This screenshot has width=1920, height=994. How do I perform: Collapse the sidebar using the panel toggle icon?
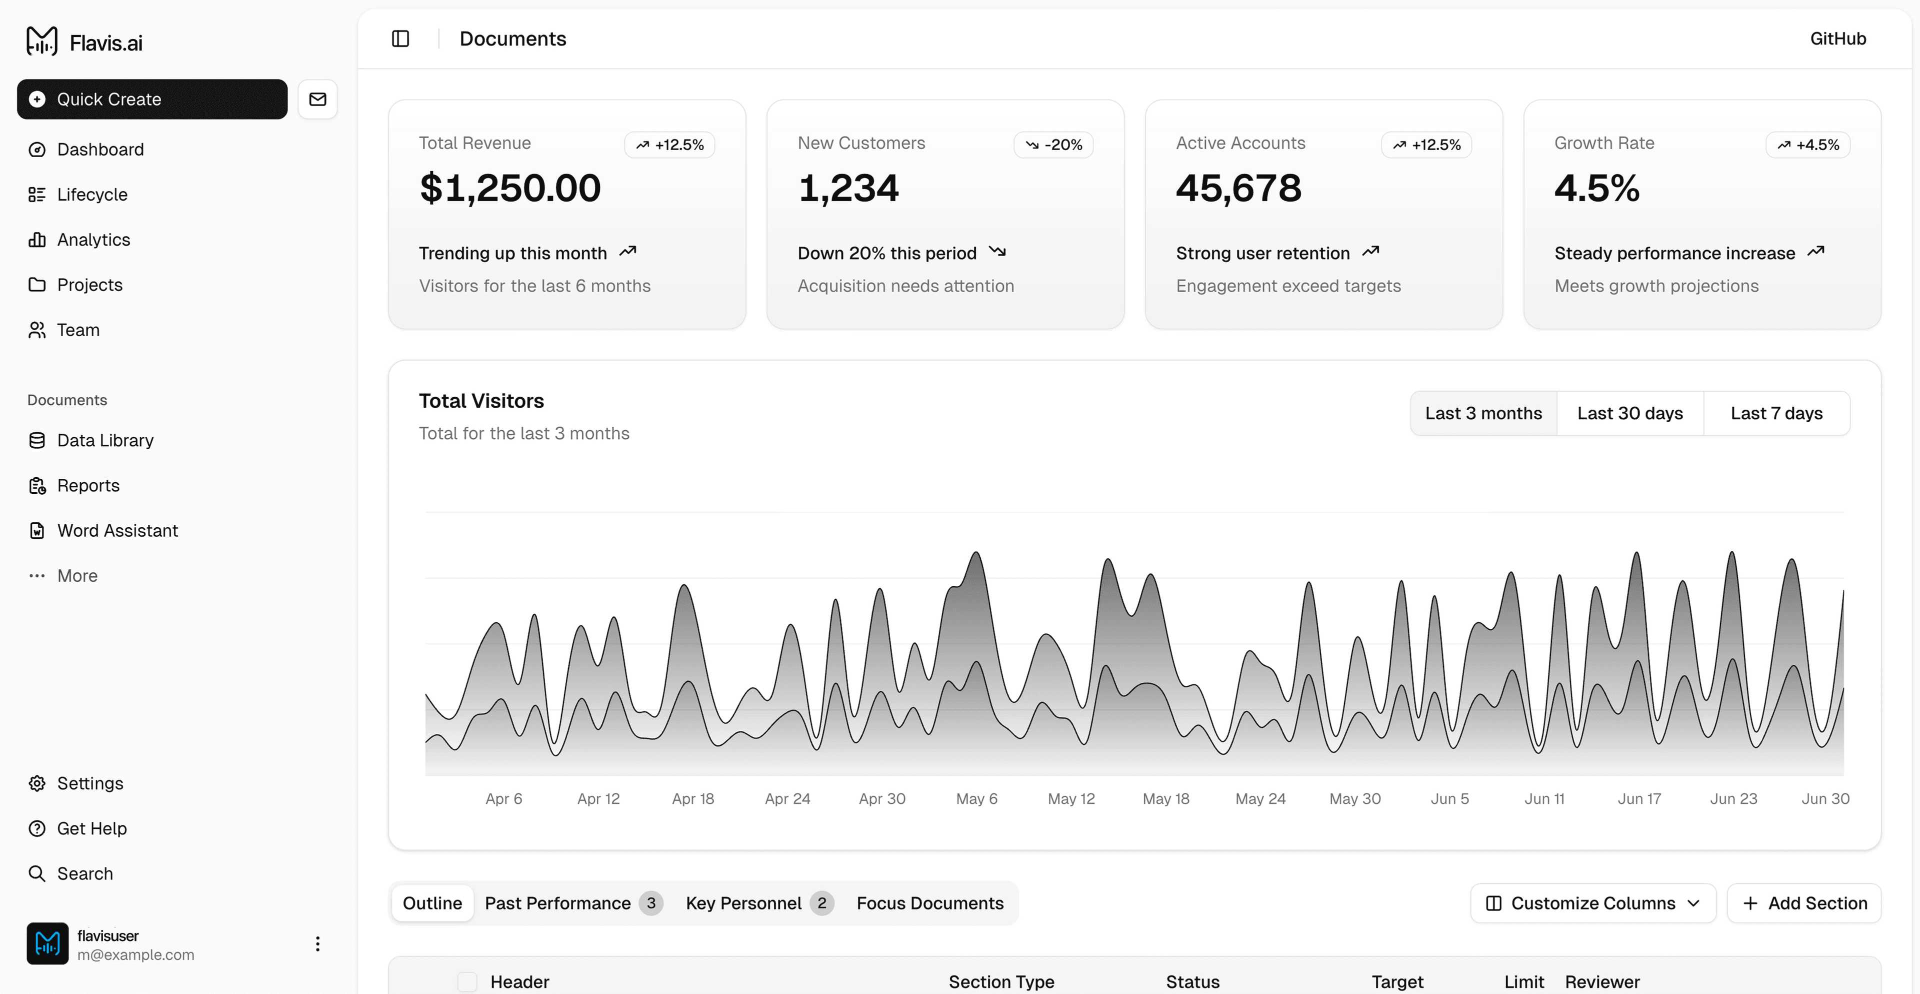[x=400, y=38]
